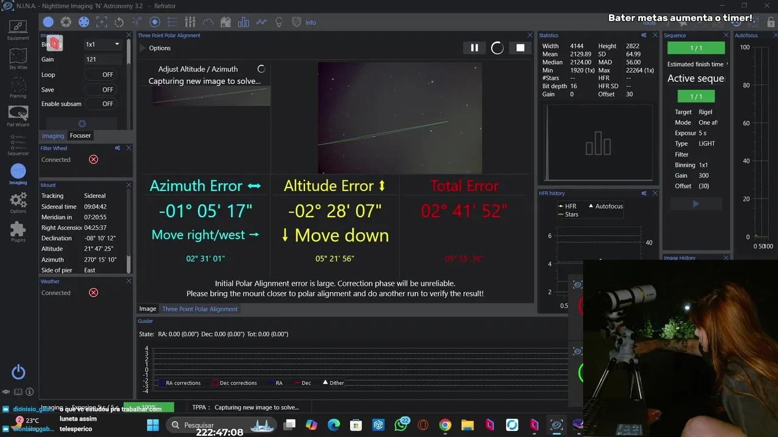The height and width of the screenshot is (437, 778).
Task: Open the Sequencer section
Action: point(18,144)
